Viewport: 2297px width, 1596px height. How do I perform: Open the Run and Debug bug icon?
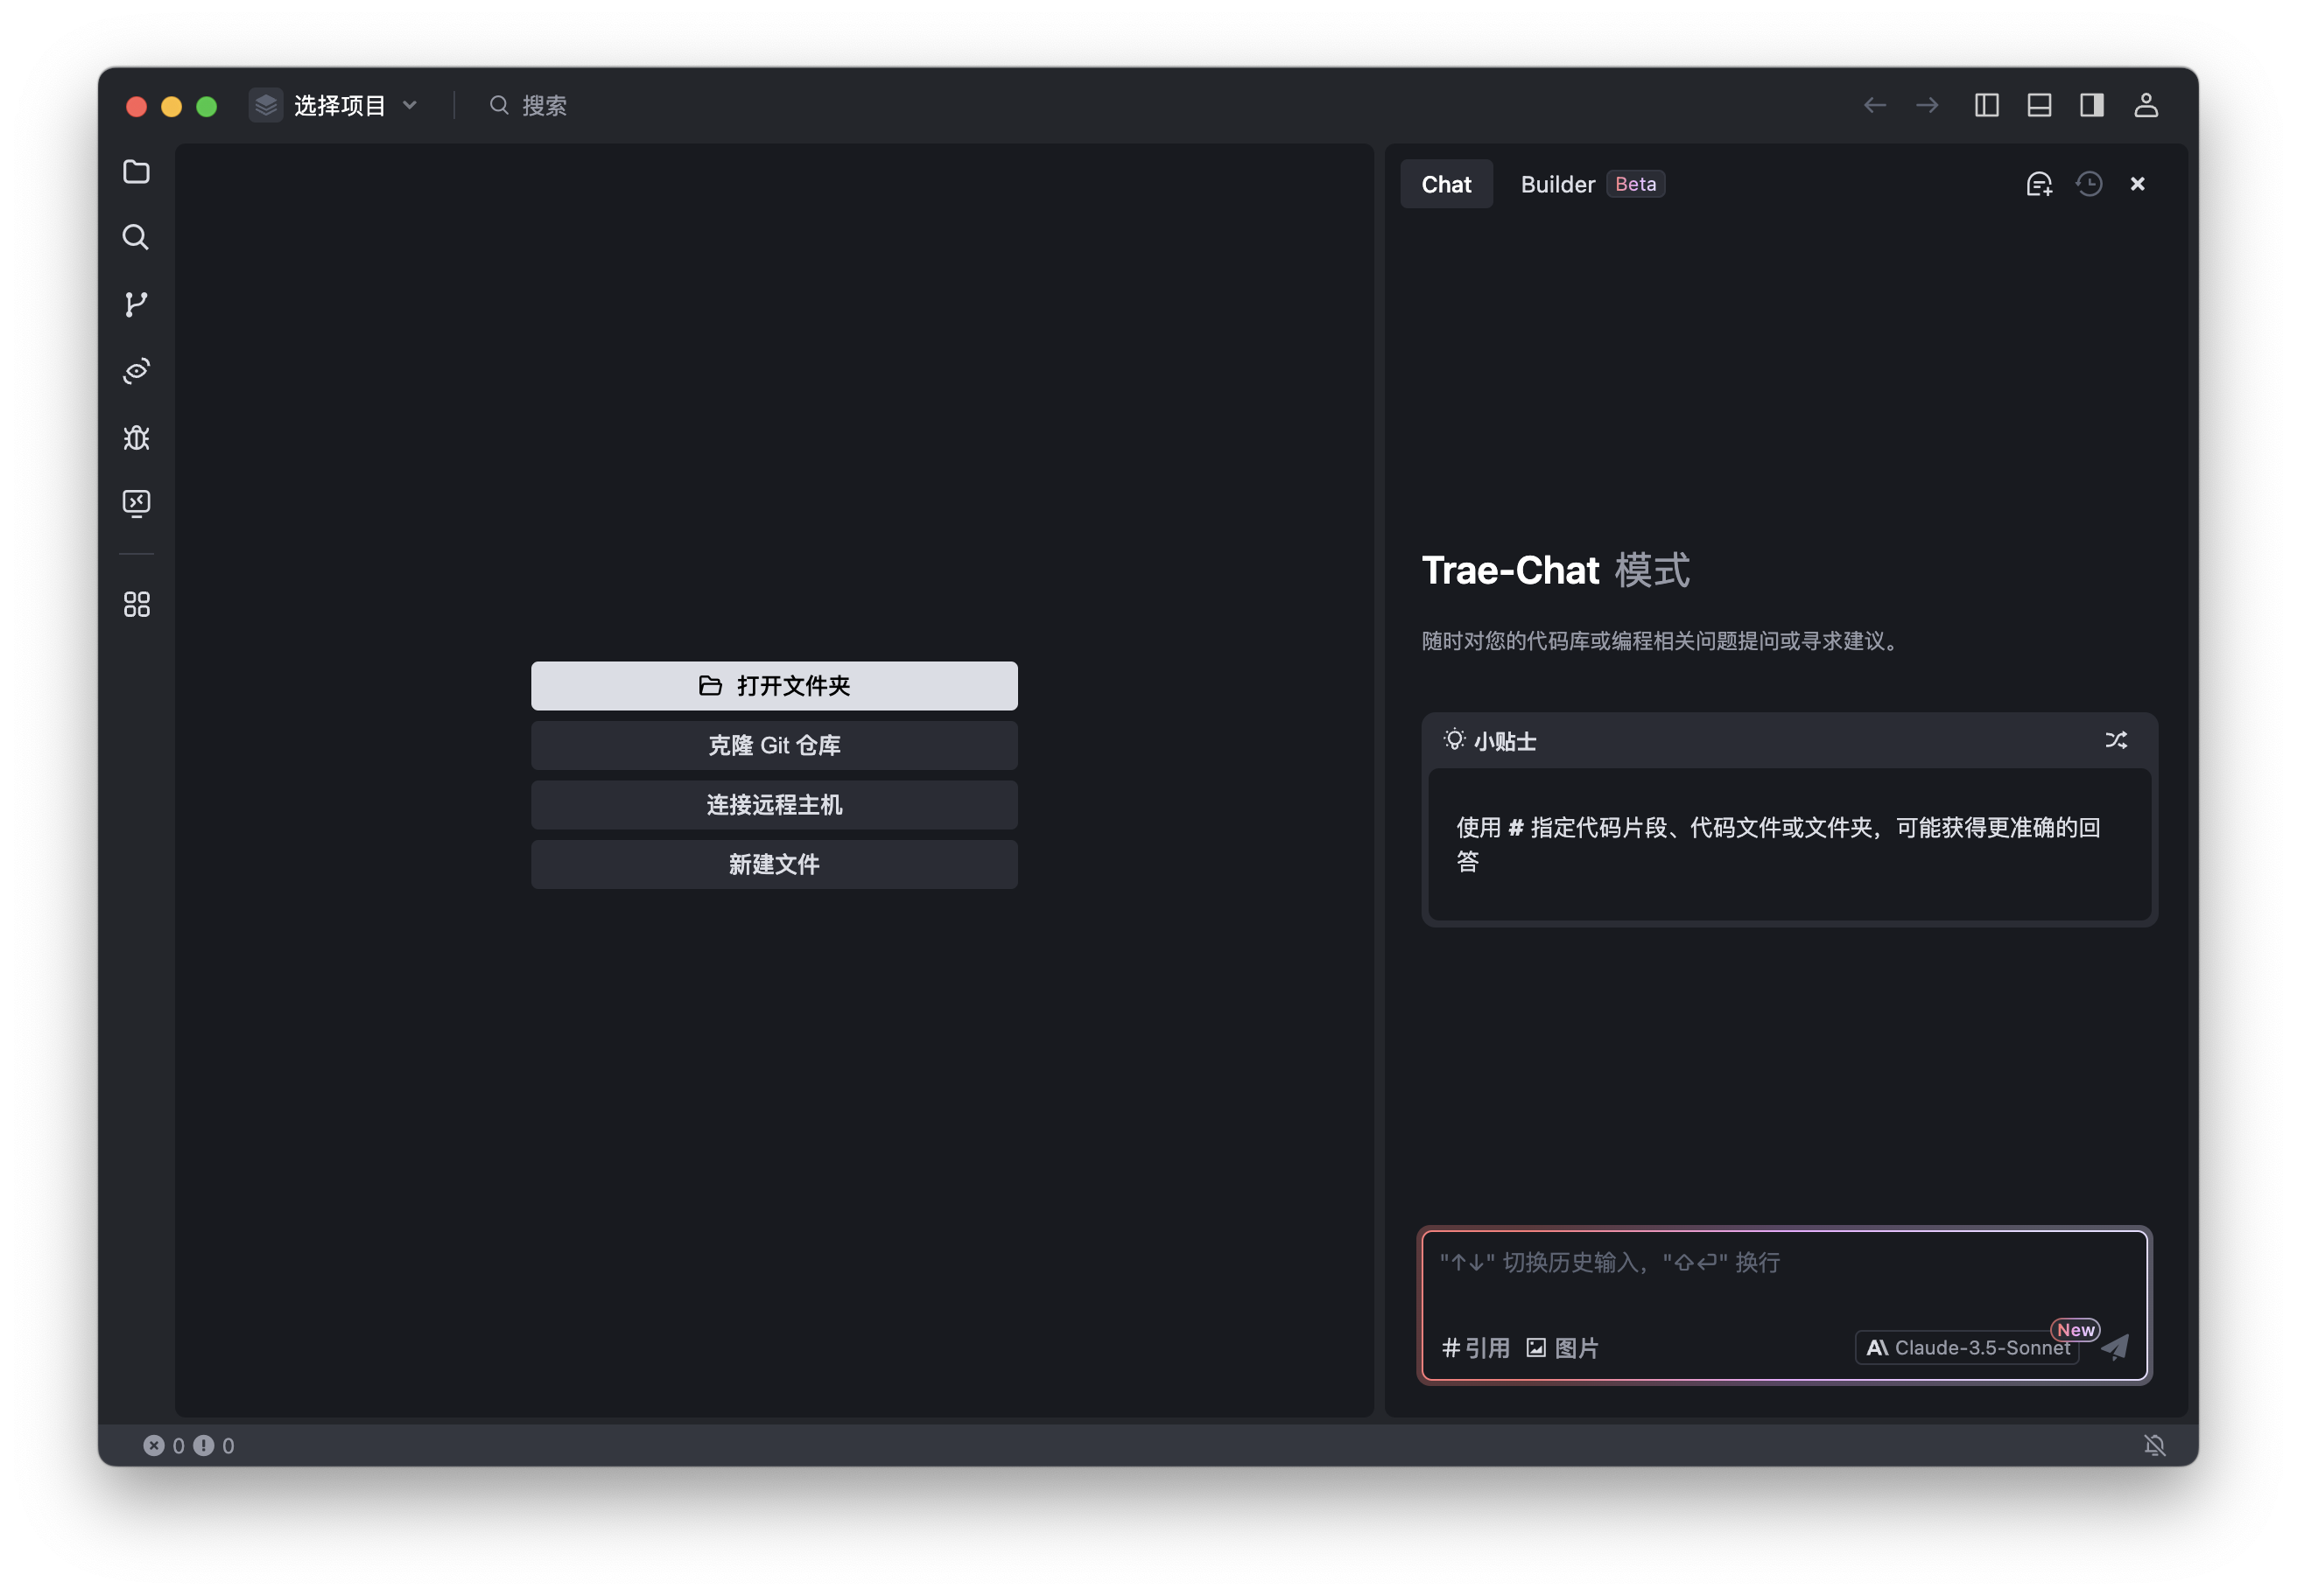136,437
